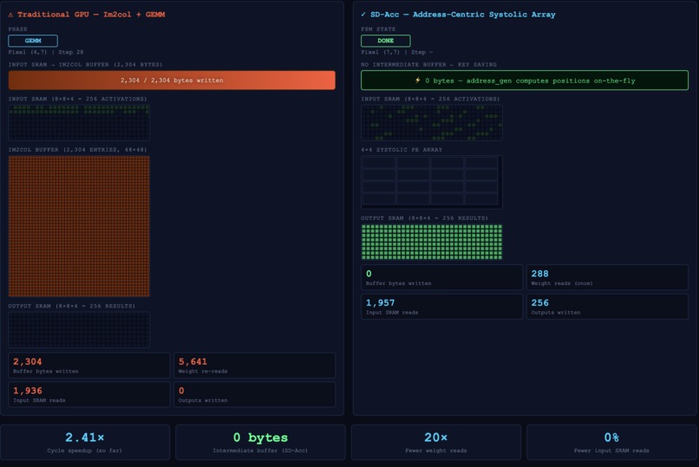The image size is (699, 467).
Task: Click the checkmark icon beside SD-Acc title
Action: coord(363,14)
